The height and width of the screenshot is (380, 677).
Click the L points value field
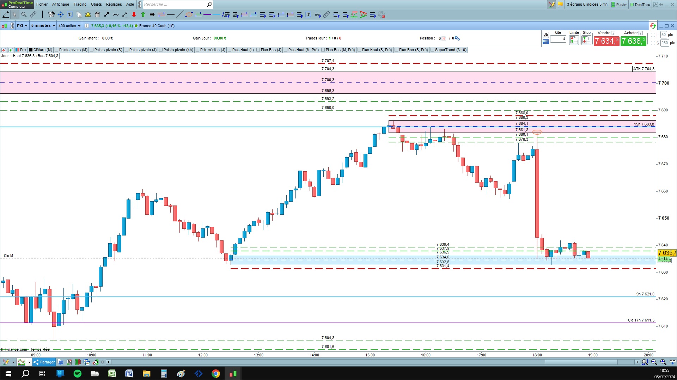(664, 35)
